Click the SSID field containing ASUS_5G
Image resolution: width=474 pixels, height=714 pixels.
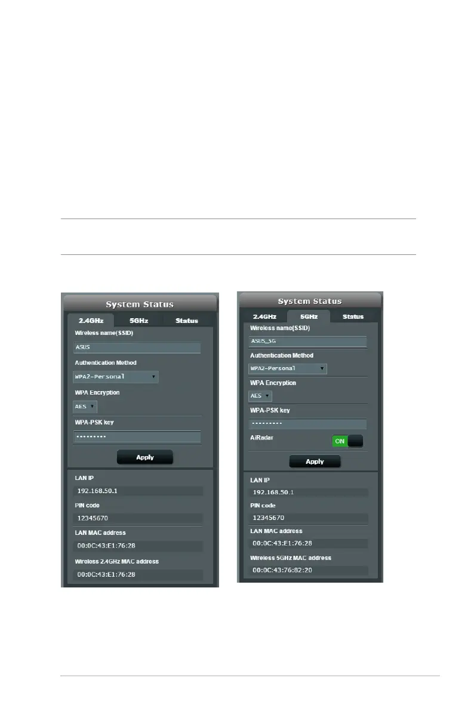click(x=308, y=341)
